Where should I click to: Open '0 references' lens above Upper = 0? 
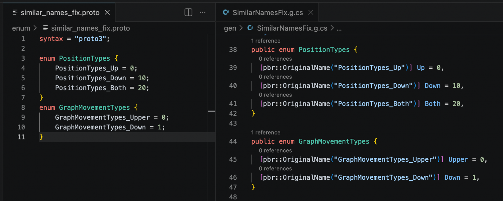coord(275,151)
